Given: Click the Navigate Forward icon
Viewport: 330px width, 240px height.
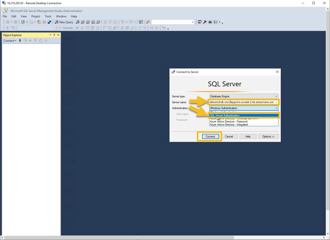Looking at the screenshot, I should (x=16, y=22).
